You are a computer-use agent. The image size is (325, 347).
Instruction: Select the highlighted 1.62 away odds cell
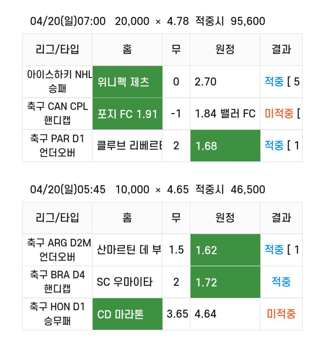(x=225, y=250)
